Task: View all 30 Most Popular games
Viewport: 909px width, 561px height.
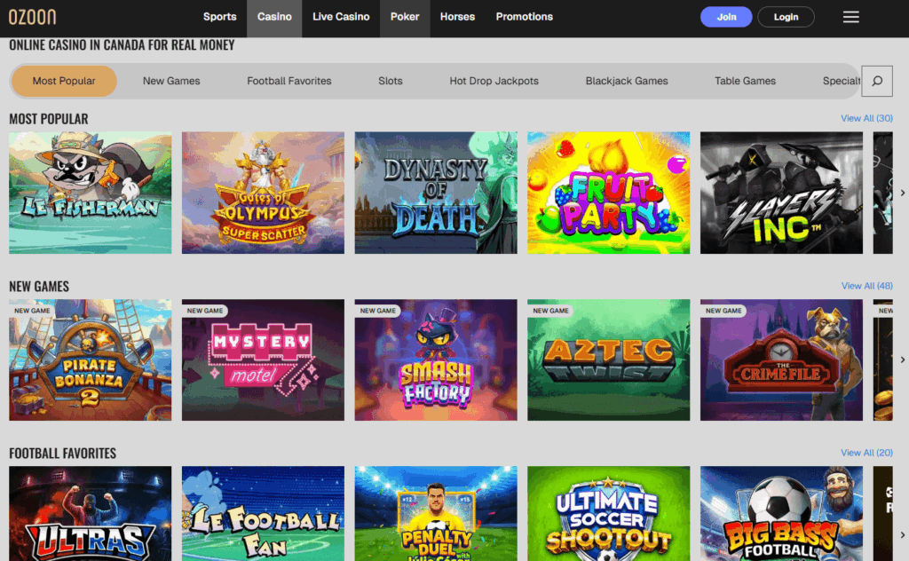Action: click(x=866, y=118)
